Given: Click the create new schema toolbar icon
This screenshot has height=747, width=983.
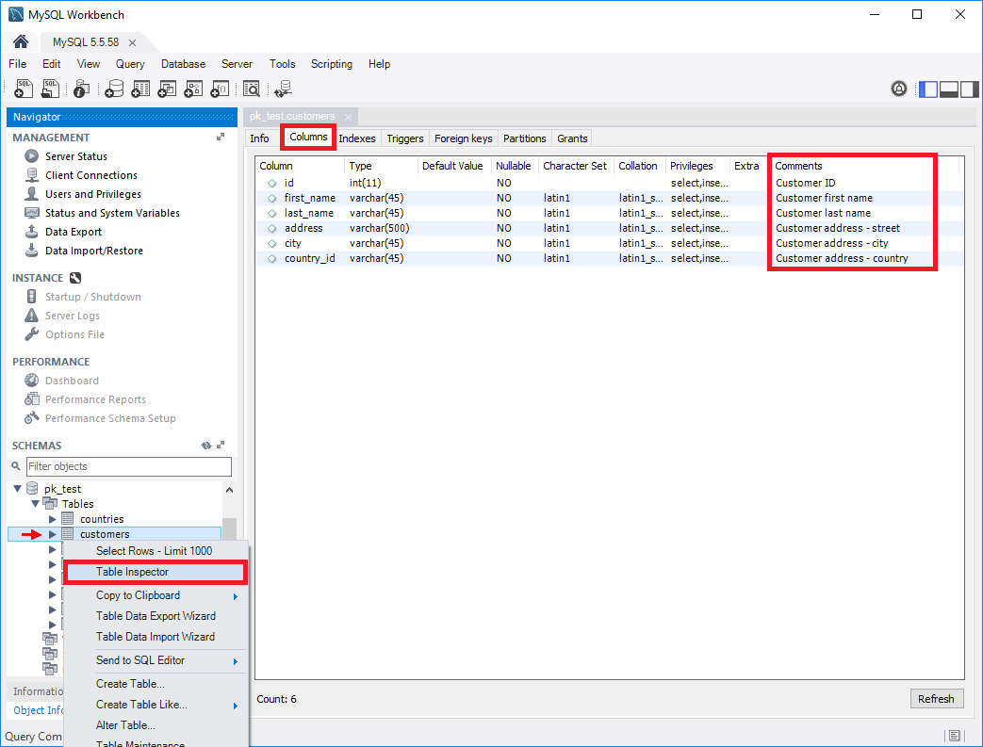Looking at the screenshot, I should (x=114, y=89).
